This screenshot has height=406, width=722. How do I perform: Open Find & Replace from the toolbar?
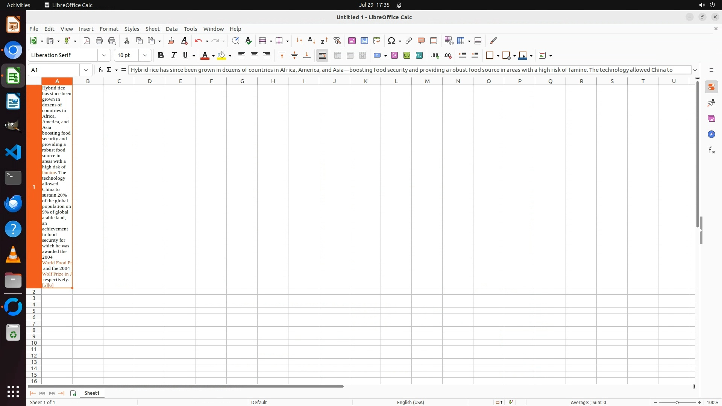coord(235,41)
